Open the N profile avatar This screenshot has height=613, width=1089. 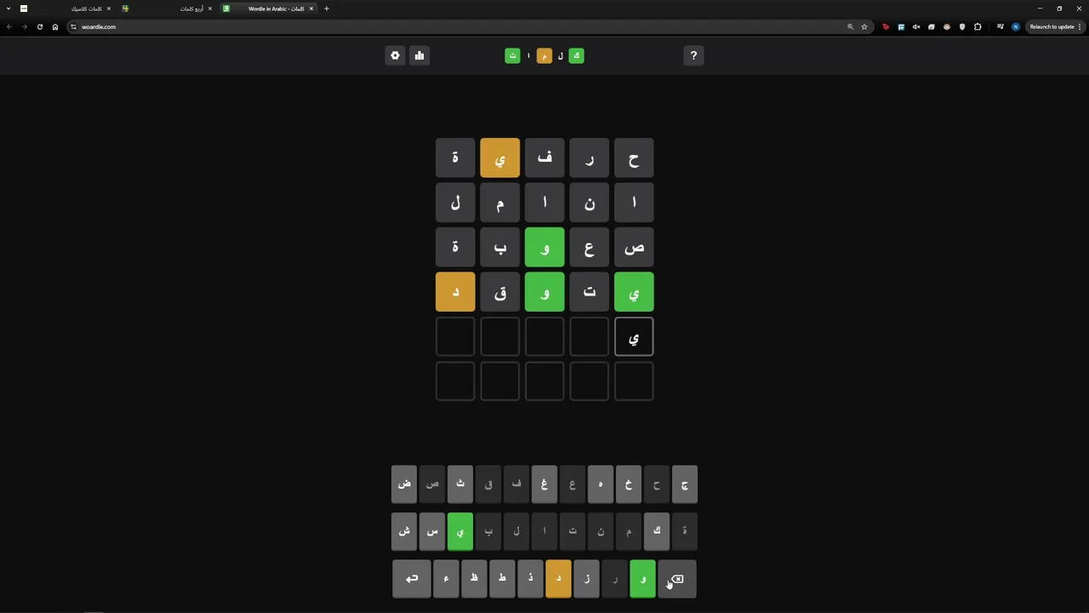point(1015,26)
